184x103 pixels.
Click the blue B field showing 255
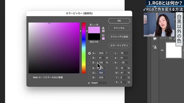click(x=101, y=78)
